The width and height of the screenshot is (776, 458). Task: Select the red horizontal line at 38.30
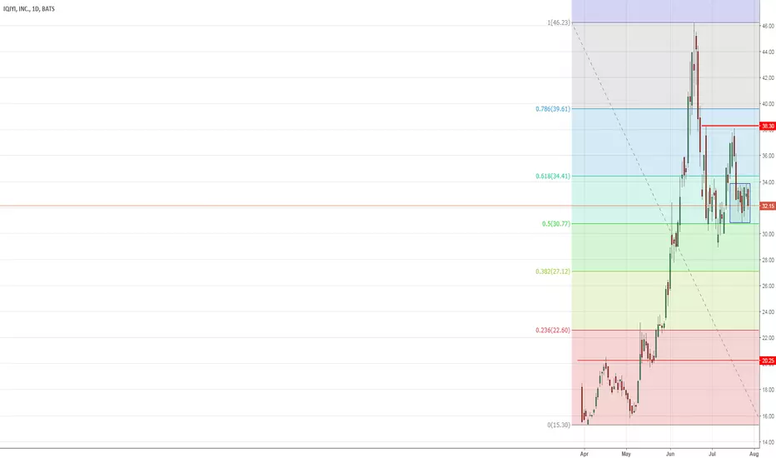(730, 126)
